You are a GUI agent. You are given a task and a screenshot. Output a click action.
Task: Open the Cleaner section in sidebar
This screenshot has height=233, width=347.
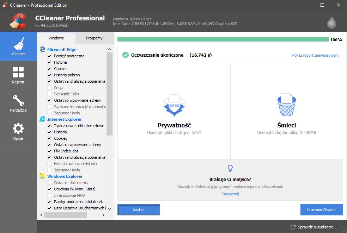tap(18, 46)
